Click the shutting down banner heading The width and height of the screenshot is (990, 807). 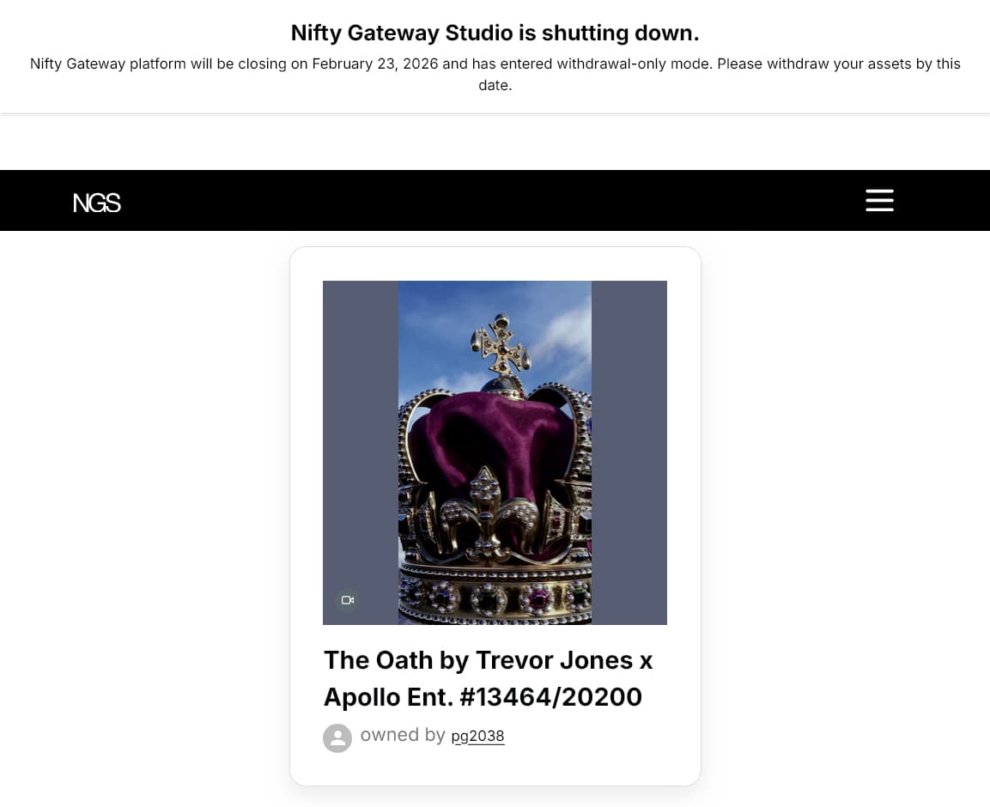point(495,33)
